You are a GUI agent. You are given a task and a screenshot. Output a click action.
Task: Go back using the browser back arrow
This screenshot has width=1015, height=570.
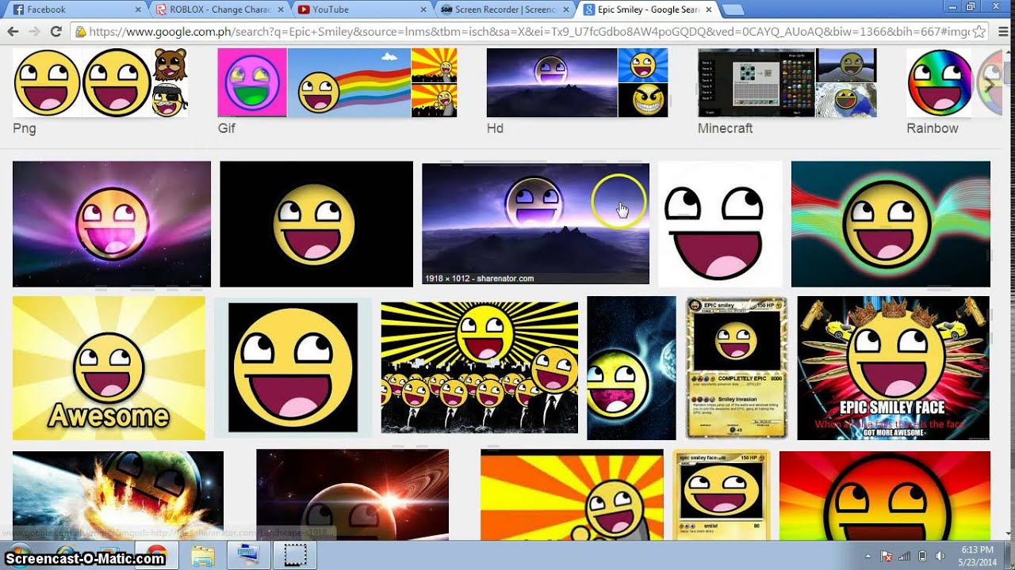click(x=13, y=32)
